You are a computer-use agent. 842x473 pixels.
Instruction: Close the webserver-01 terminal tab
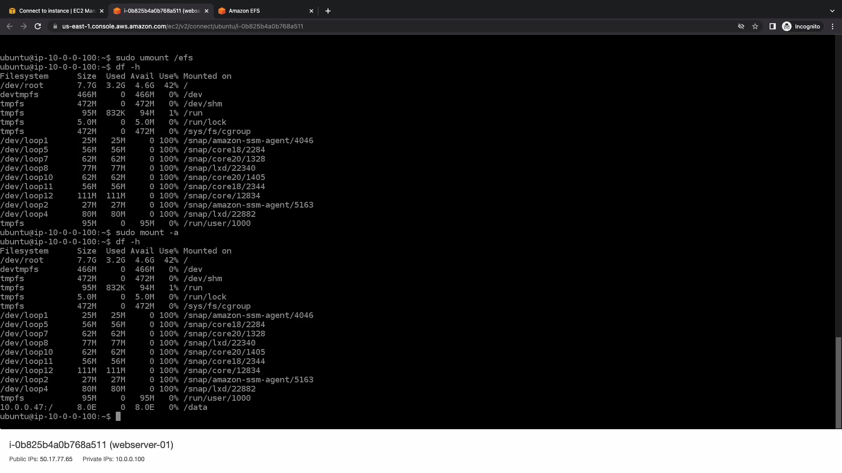point(207,11)
